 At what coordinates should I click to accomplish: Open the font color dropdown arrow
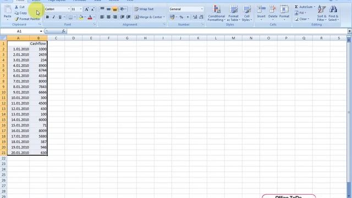tap(94, 17)
